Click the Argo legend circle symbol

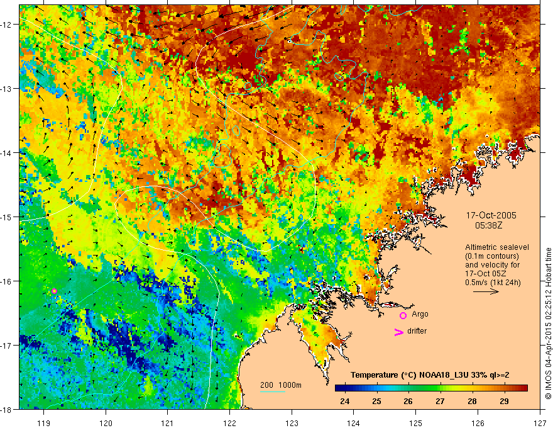click(x=403, y=315)
